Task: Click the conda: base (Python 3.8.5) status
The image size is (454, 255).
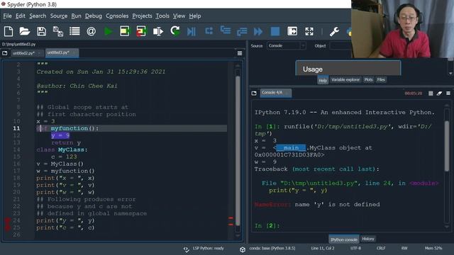Action: click(x=267, y=249)
